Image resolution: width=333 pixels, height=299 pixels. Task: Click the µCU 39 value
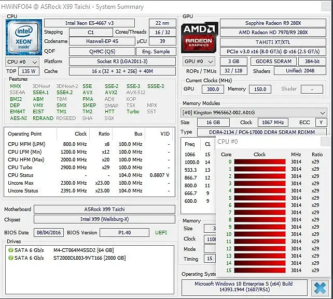(162, 41)
